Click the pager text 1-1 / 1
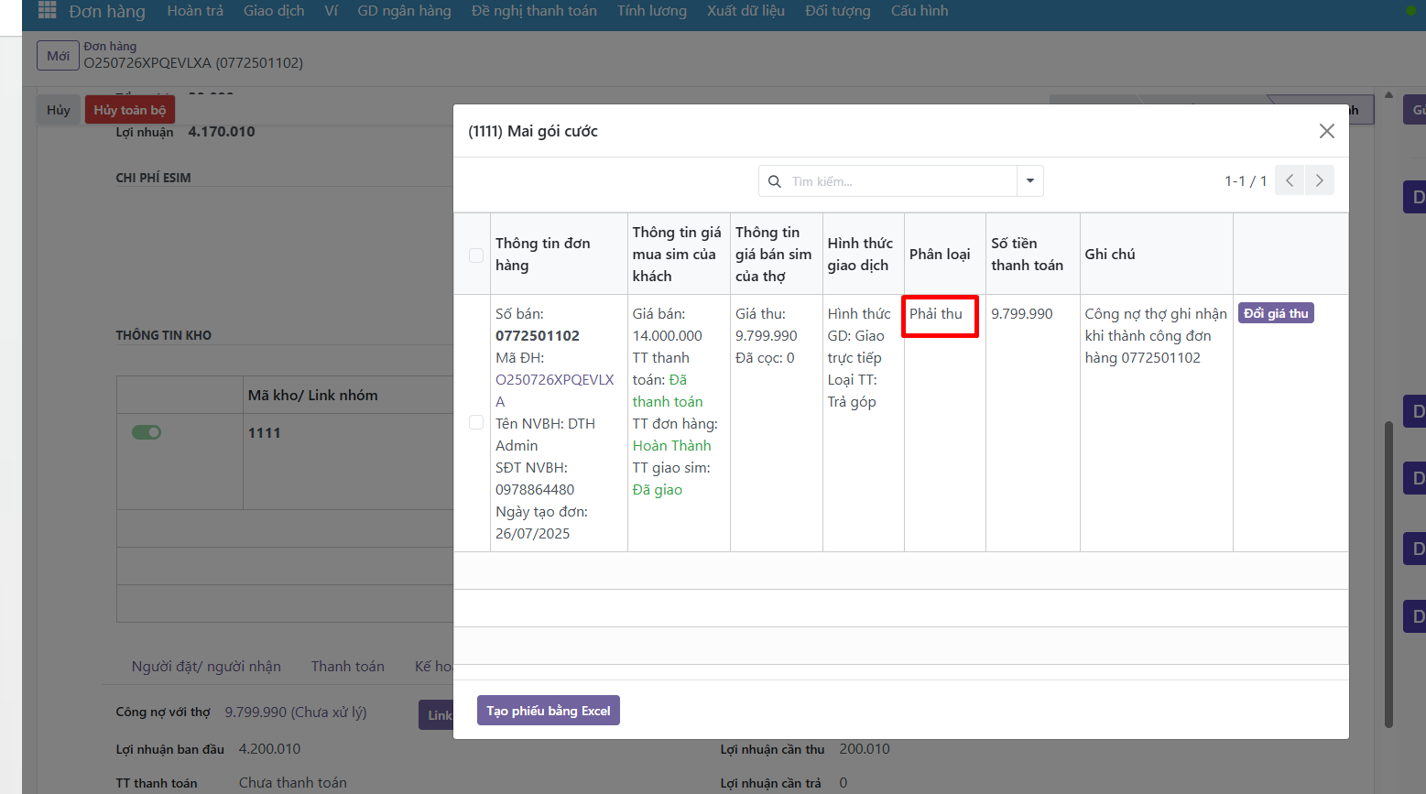Viewport: 1426px width, 794px height. click(x=1246, y=181)
